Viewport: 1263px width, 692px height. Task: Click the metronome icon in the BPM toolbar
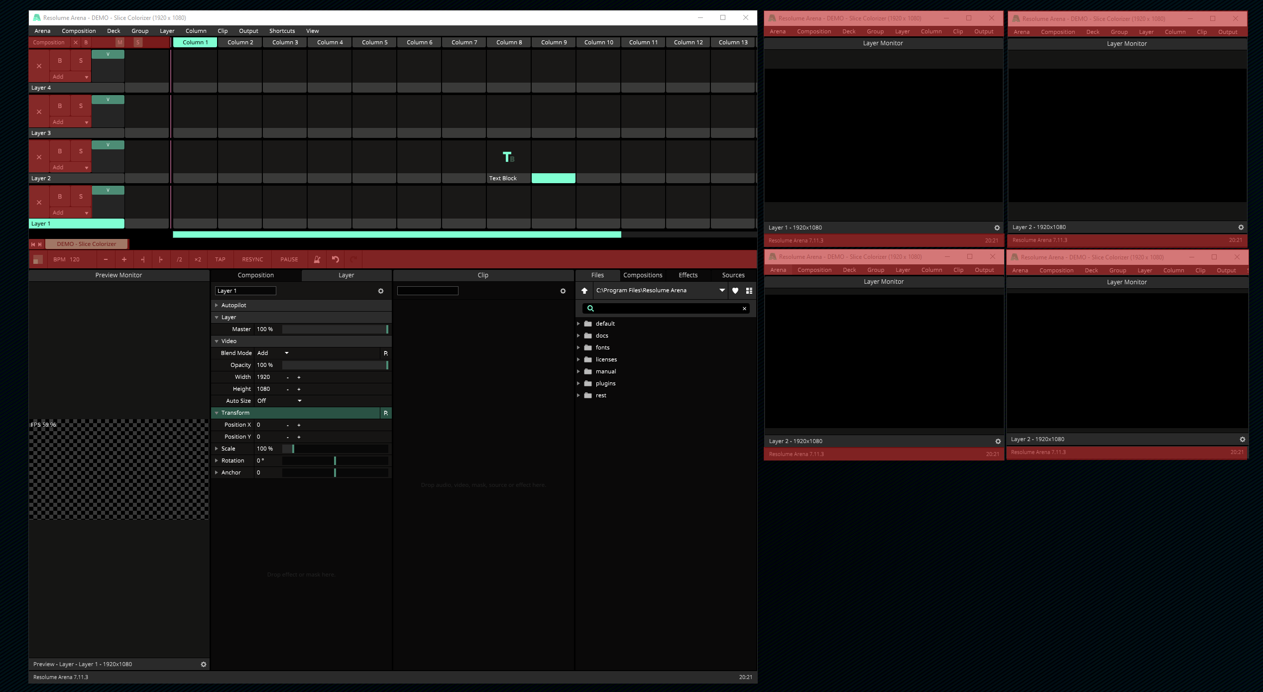tap(317, 259)
